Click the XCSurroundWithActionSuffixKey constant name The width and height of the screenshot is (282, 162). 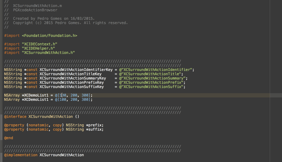tap(72, 87)
